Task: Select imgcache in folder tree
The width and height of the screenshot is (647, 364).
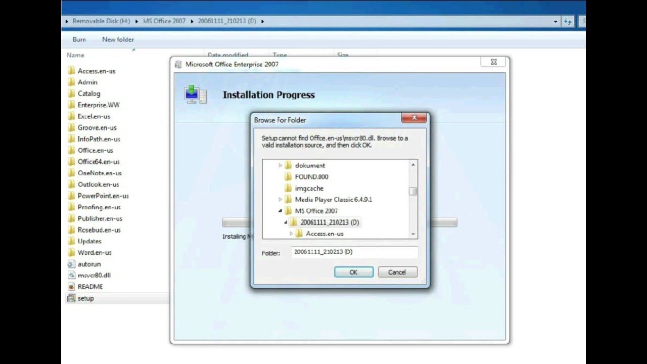Action: point(309,188)
